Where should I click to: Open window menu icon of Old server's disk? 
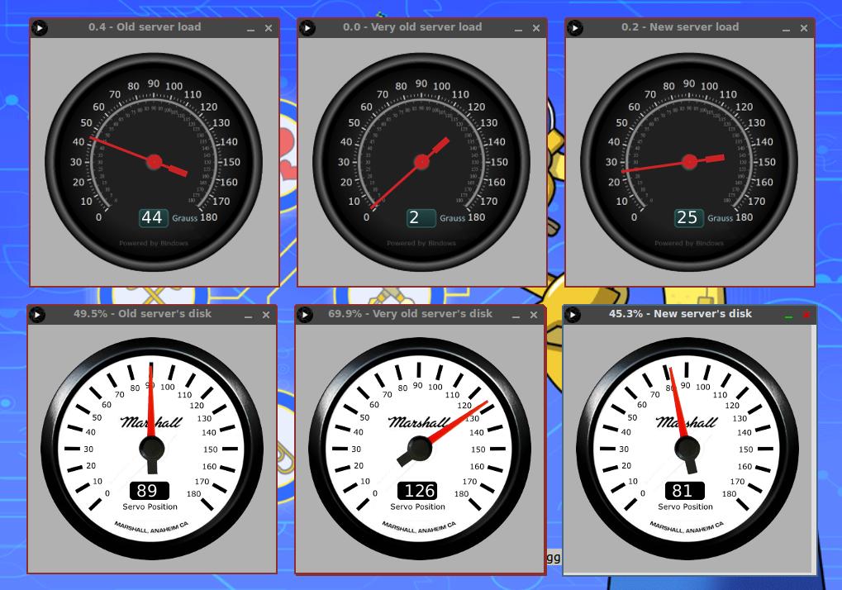point(36,315)
